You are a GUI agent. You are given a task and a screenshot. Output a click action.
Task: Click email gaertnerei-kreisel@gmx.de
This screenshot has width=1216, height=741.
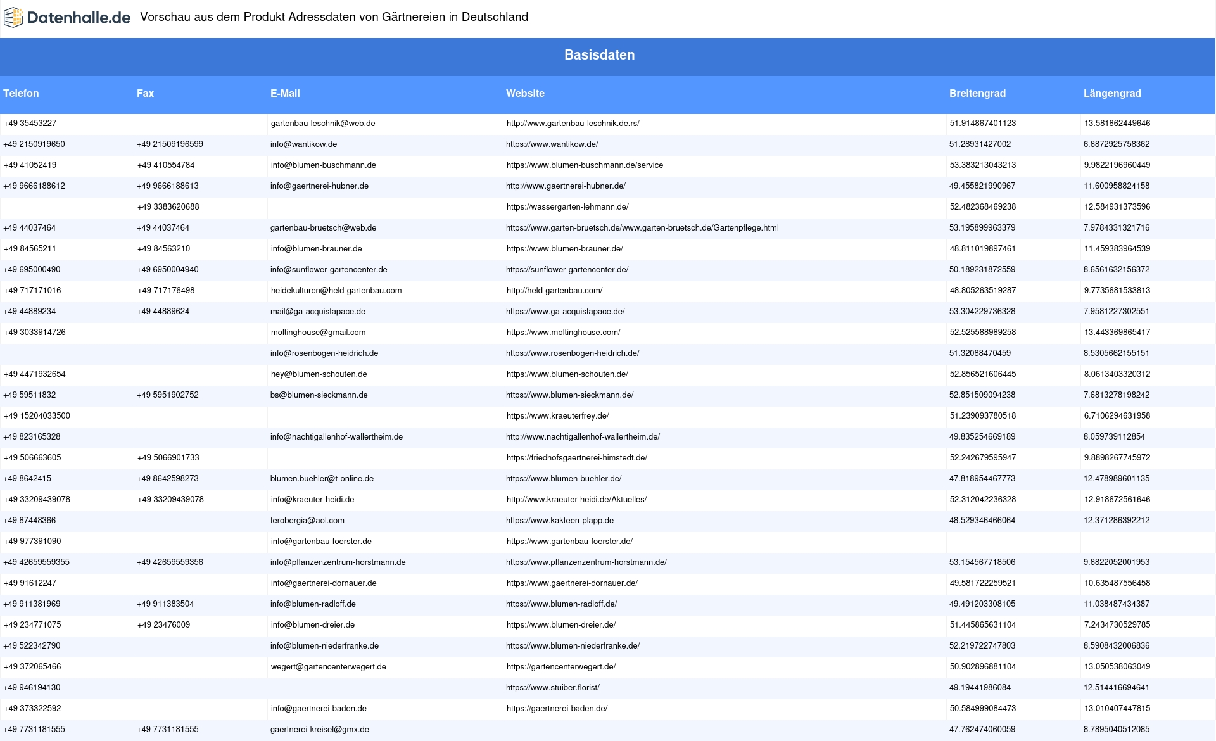click(x=320, y=730)
